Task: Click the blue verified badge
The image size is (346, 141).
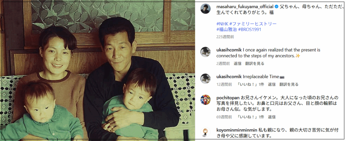Action: coord(276,6)
